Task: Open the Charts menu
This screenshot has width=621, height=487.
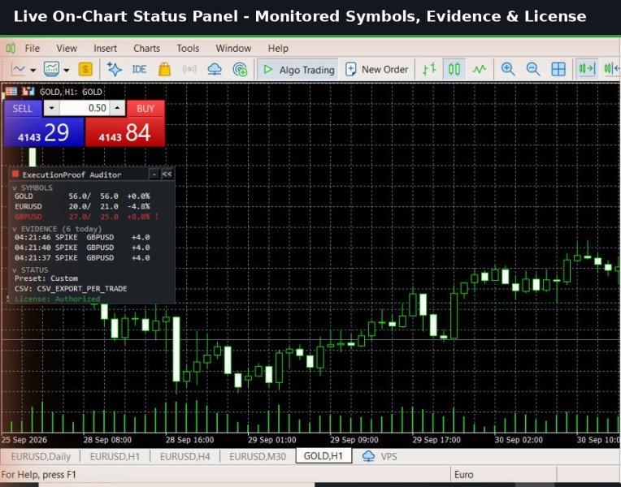Action: tap(146, 48)
